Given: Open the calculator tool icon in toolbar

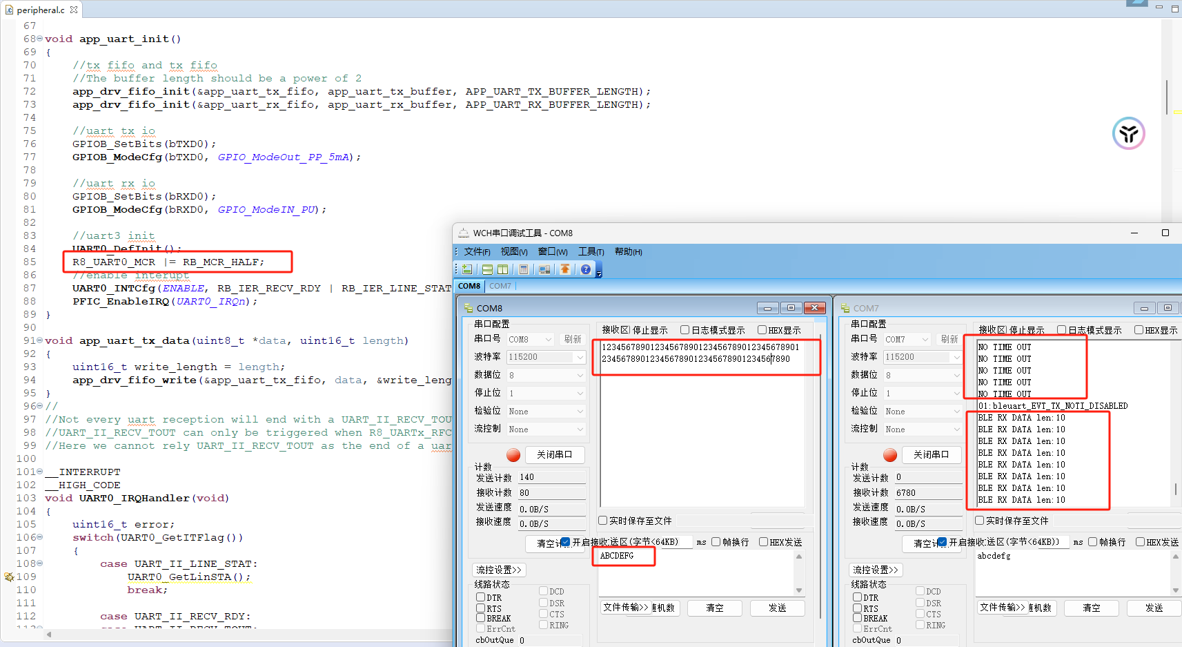Looking at the screenshot, I should (524, 269).
